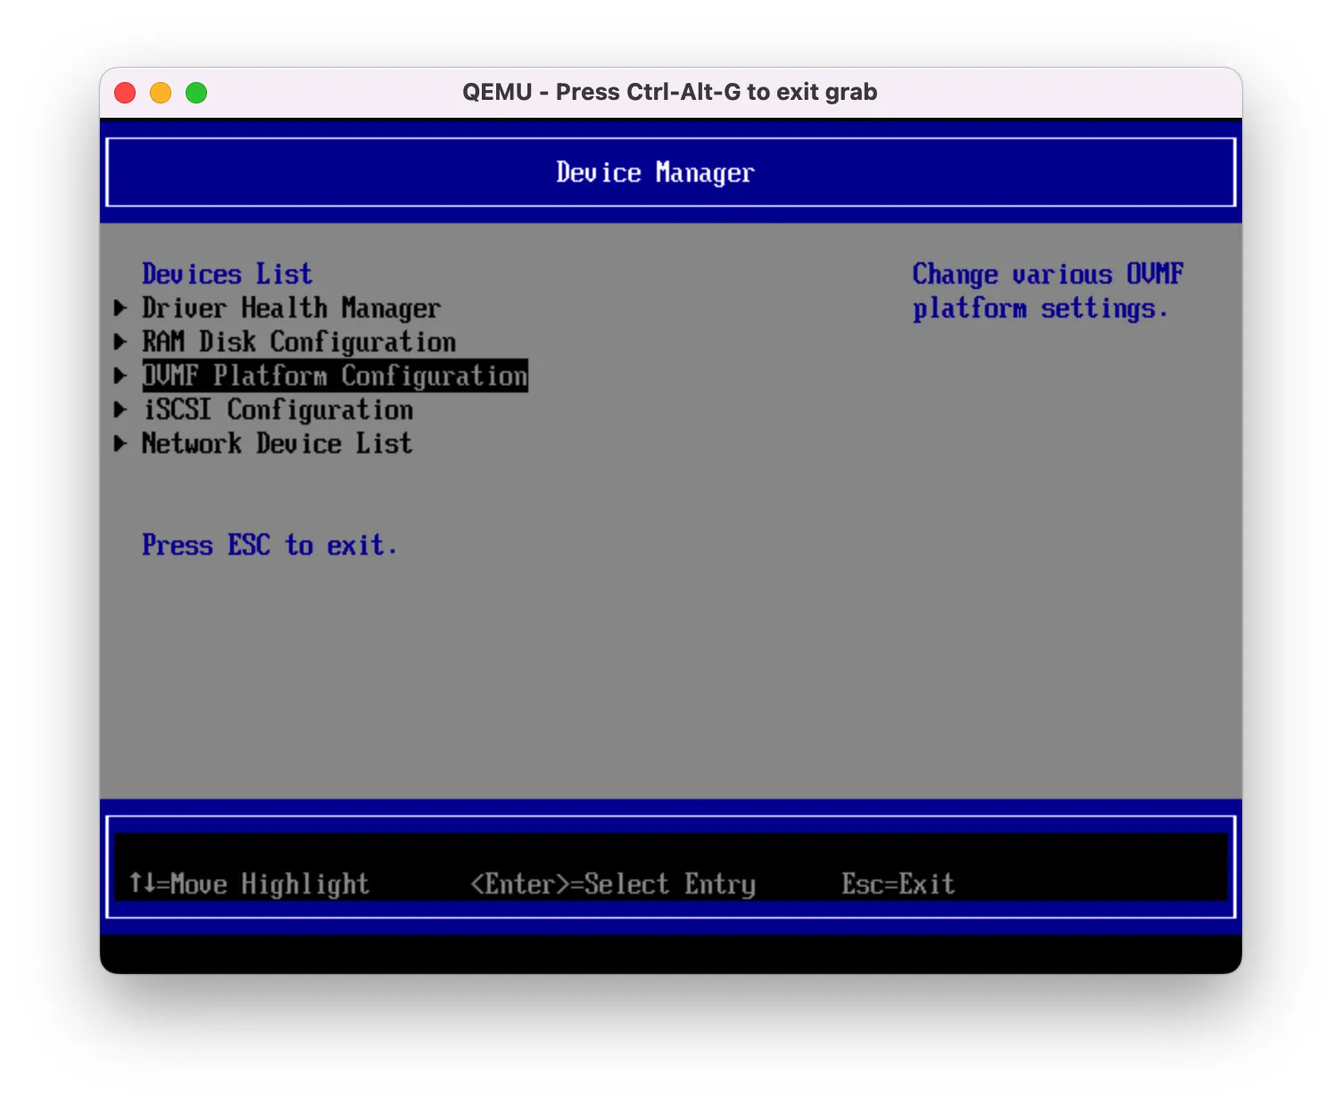
Task: Click arrow beside Network Device List
Action: pyautogui.click(x=120, y=443)
